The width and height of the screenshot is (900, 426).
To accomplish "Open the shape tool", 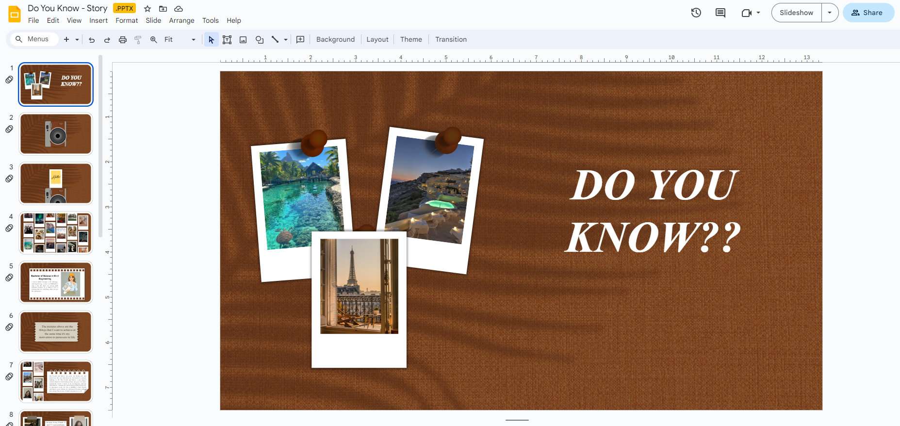I will (x=260, y=40).
